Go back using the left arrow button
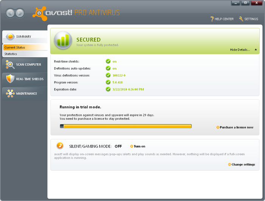265x201 pixels. [11, 13]
